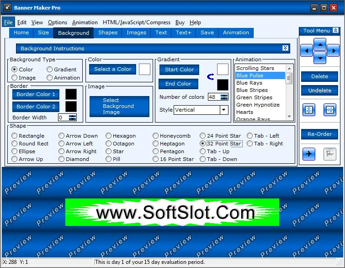The width and height of the screenshot is (345, 268).
Task: Select the Hexagon shape radio button
Action: (121, 136)
